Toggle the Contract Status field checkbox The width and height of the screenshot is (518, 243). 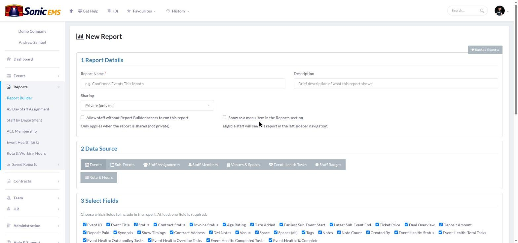coord(155,225)
